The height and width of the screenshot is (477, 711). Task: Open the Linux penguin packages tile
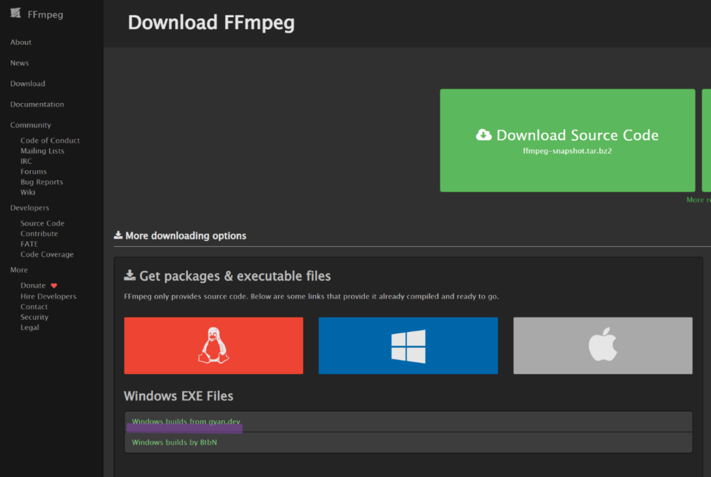(x=213, y=346)
